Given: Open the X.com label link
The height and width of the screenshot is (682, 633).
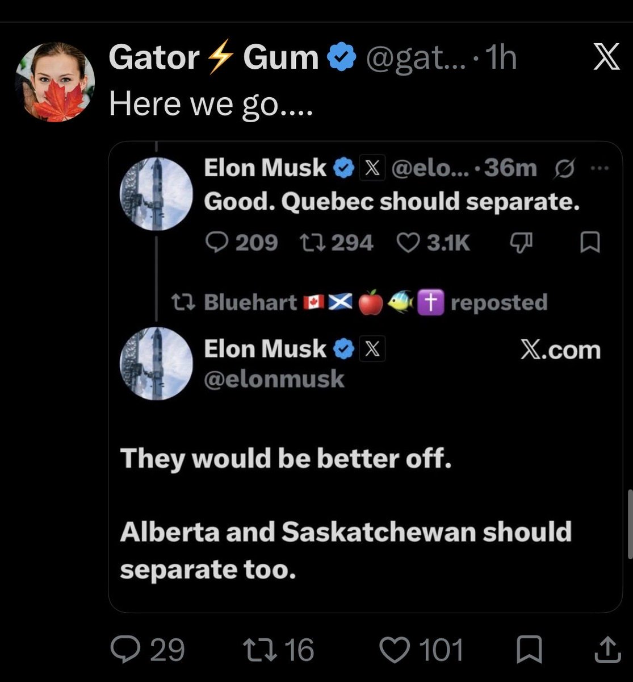Looking at the screenshot, I should [x=560, y=350].
